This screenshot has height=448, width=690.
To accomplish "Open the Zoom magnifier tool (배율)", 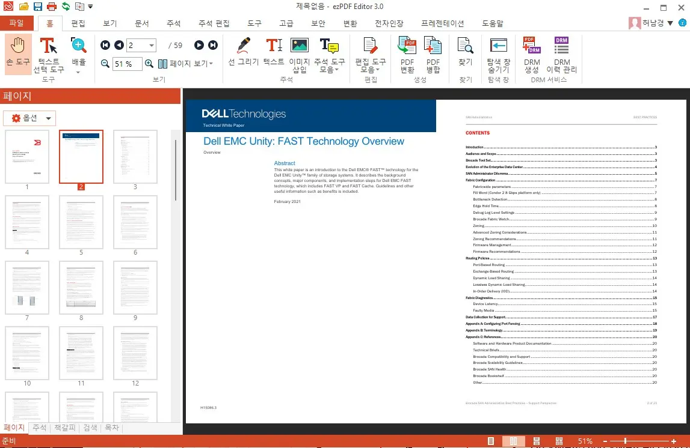I will (78, 52).
